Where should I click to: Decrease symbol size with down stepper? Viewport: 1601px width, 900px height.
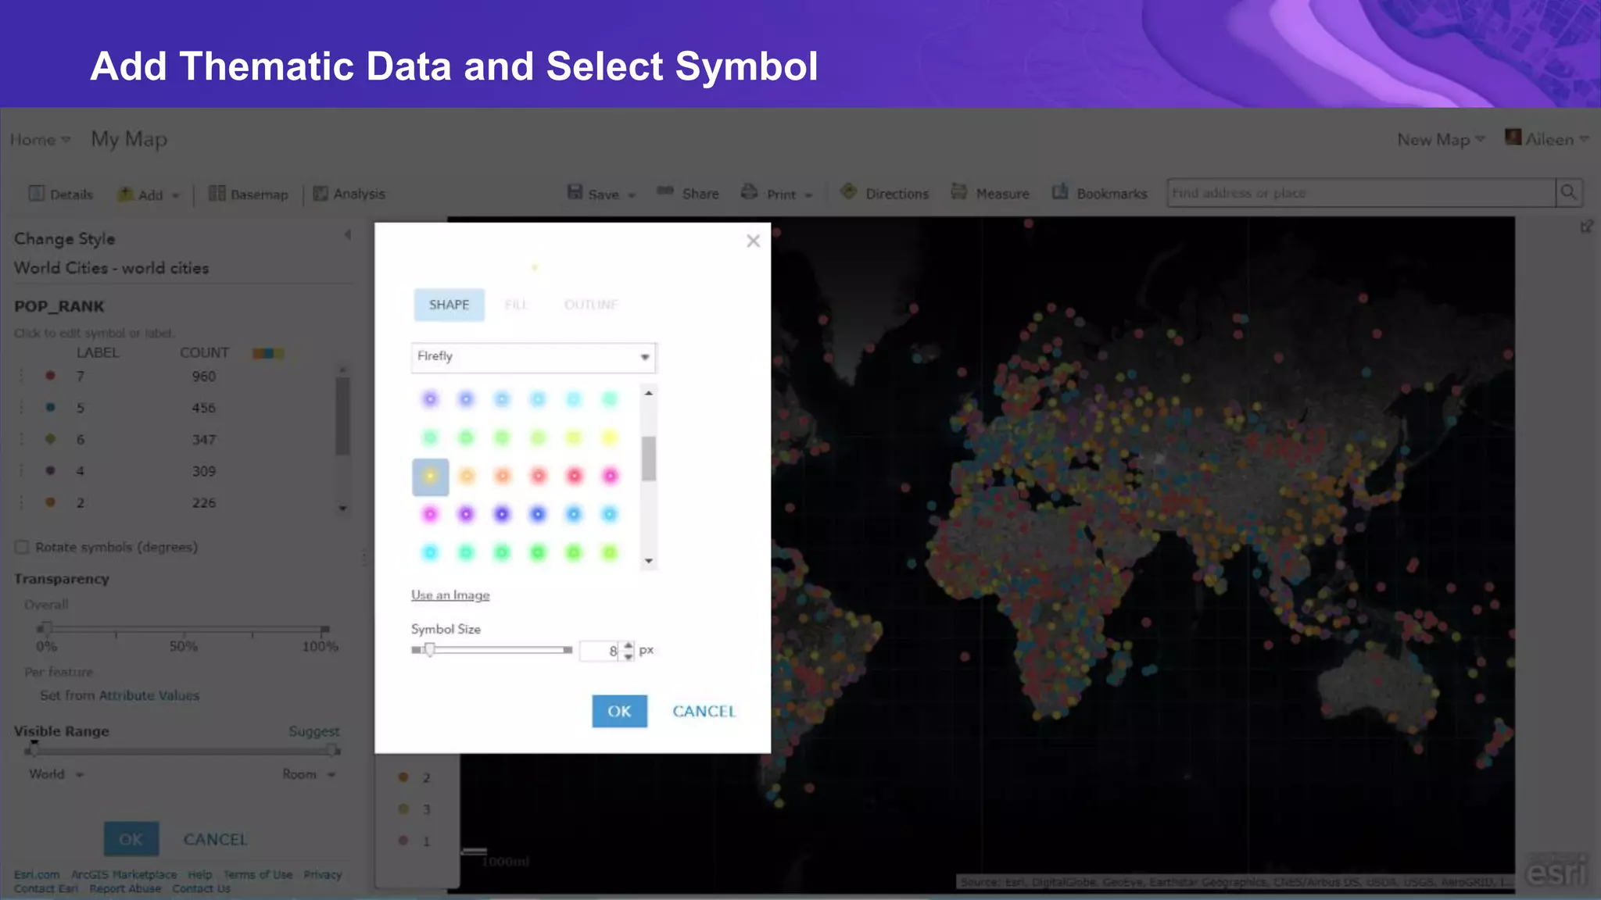(629, 656)
